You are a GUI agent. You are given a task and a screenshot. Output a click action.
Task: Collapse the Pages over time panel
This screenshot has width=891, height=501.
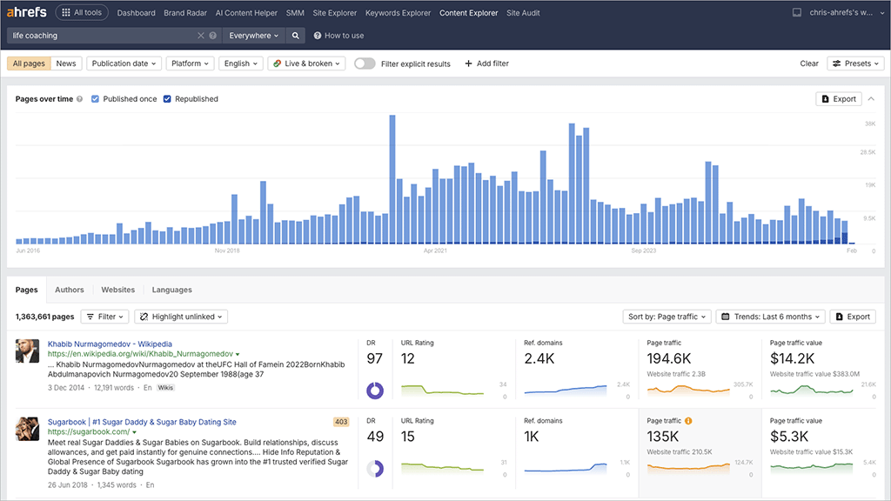(x=871, y=98)
